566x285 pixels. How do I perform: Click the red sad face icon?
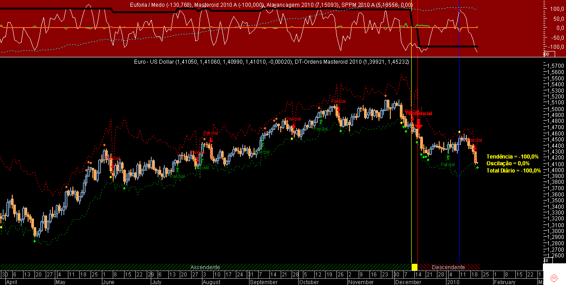pyautogui.click(x=554, y=277)
